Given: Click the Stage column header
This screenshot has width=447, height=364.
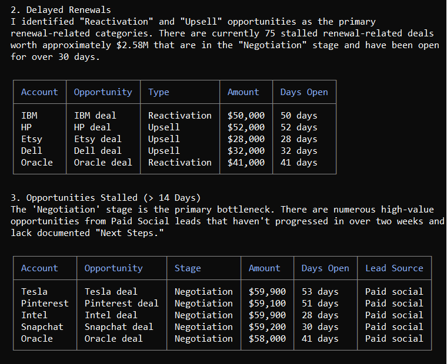Looking at the screenshot, I should pyautogui.click(x=188, y=268).
